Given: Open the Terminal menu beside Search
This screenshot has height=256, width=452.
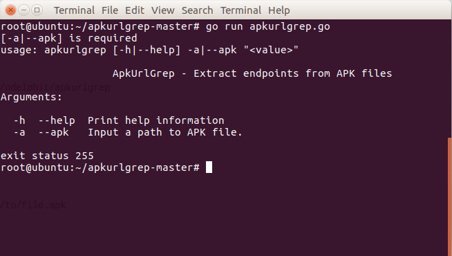Looking at the screenshot, I should tap(241, 10).
